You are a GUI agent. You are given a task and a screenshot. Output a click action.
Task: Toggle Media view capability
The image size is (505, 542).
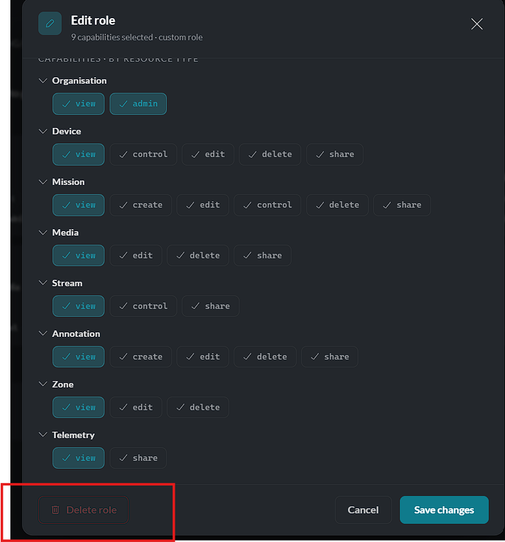point(79,256)
